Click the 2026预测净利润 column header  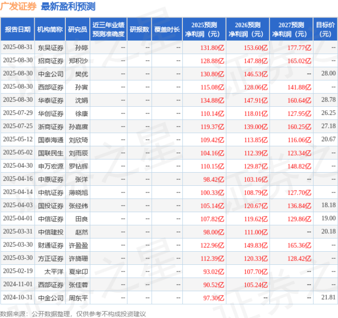[248, 29]
